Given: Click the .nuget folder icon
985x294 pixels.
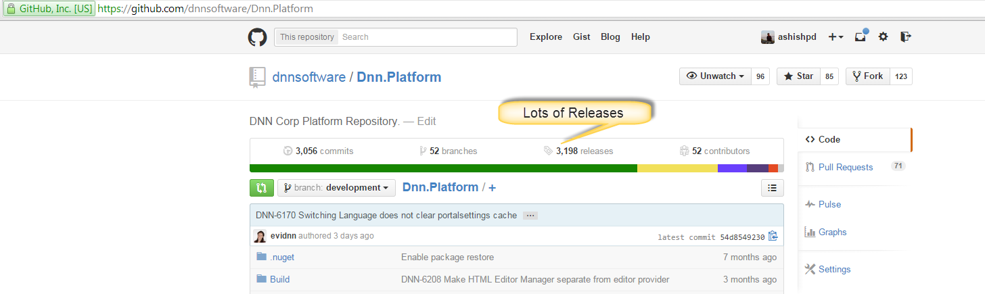Looking at the screenshot, I should point(261,257).
